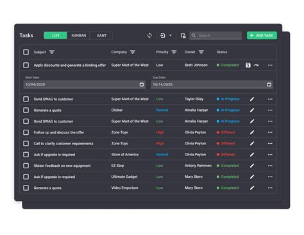Open the column chooser icon left of search
Screen dimensions: 304x235
(x=183, y=35)
